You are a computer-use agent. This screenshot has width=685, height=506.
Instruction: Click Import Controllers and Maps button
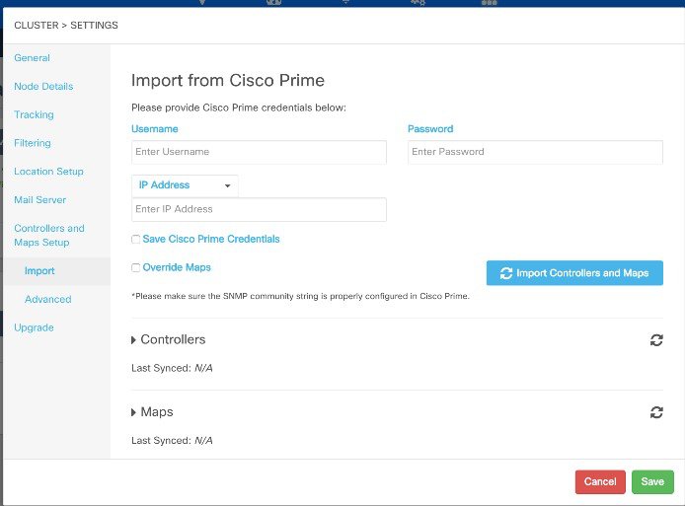point(574,273)
